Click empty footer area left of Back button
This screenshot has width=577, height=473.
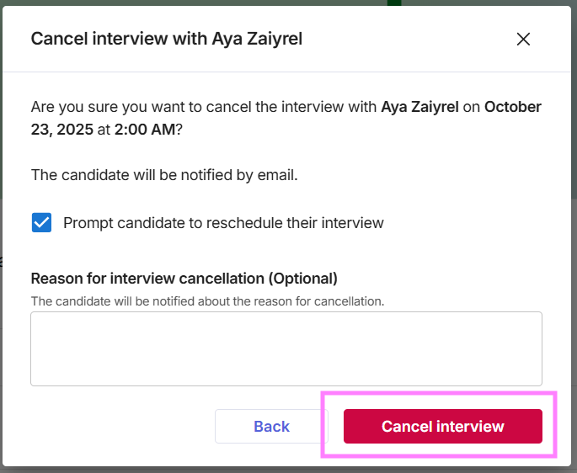(118, 426)
